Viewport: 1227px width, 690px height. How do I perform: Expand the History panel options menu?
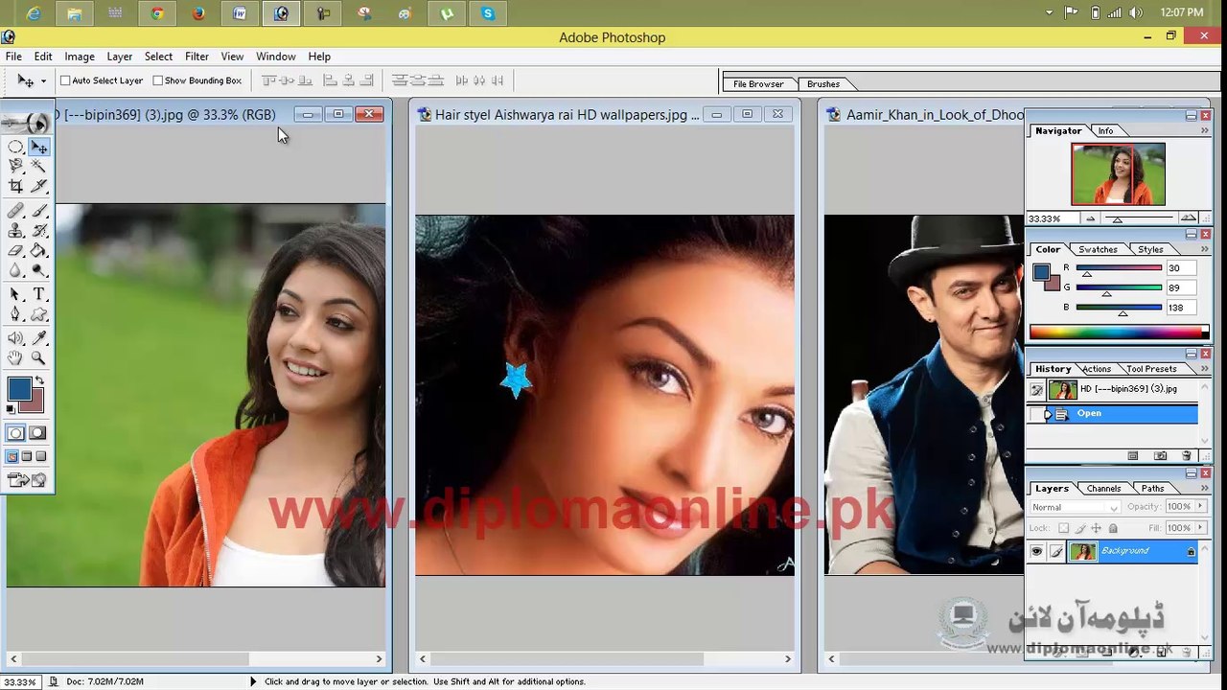(1205, 369)
